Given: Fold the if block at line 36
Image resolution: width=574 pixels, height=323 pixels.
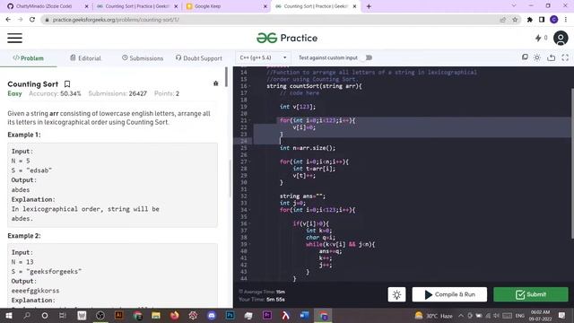Looking at the screenshot, I should (250, 223).
